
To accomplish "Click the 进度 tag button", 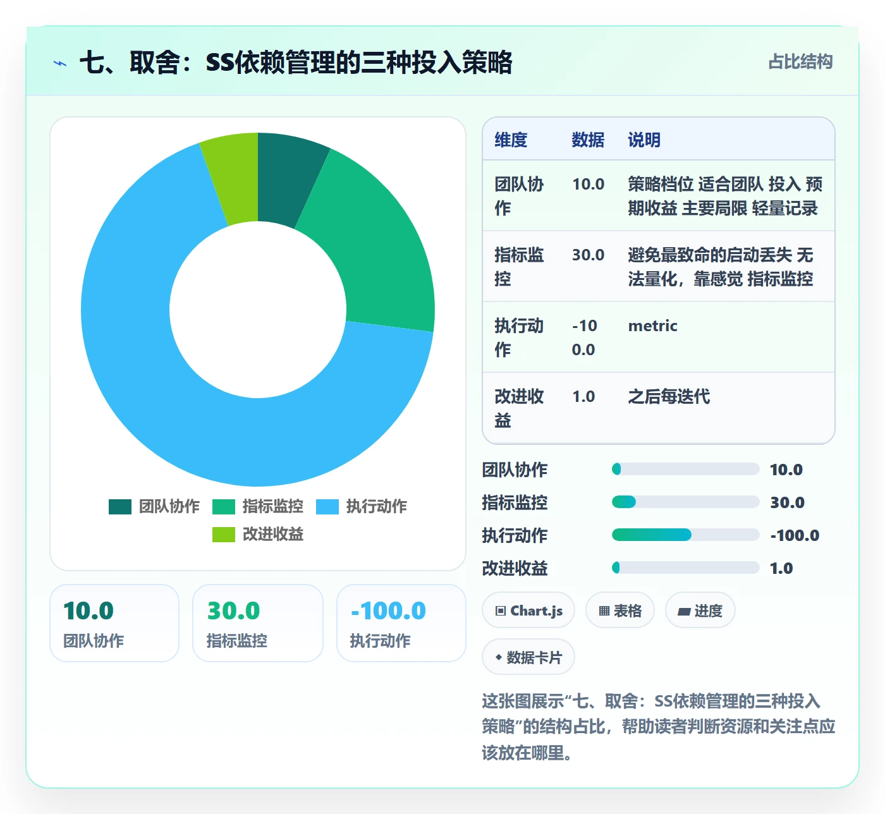I will coord(700,610).
